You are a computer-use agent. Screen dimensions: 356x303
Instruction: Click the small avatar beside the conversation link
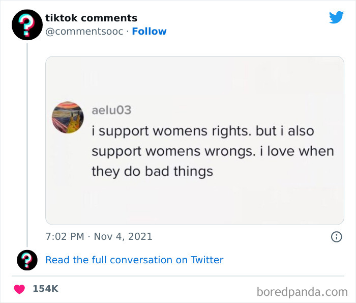(x=27, y=260)
